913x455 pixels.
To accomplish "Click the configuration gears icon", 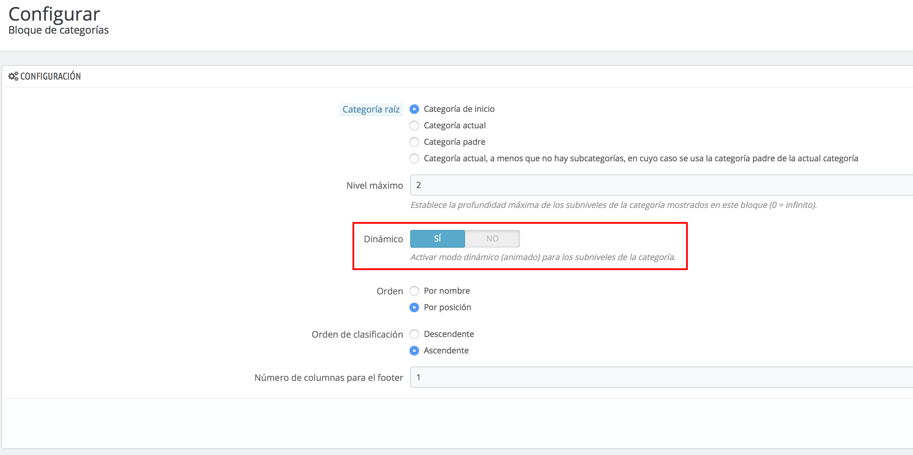I will [x=13, y=76].
